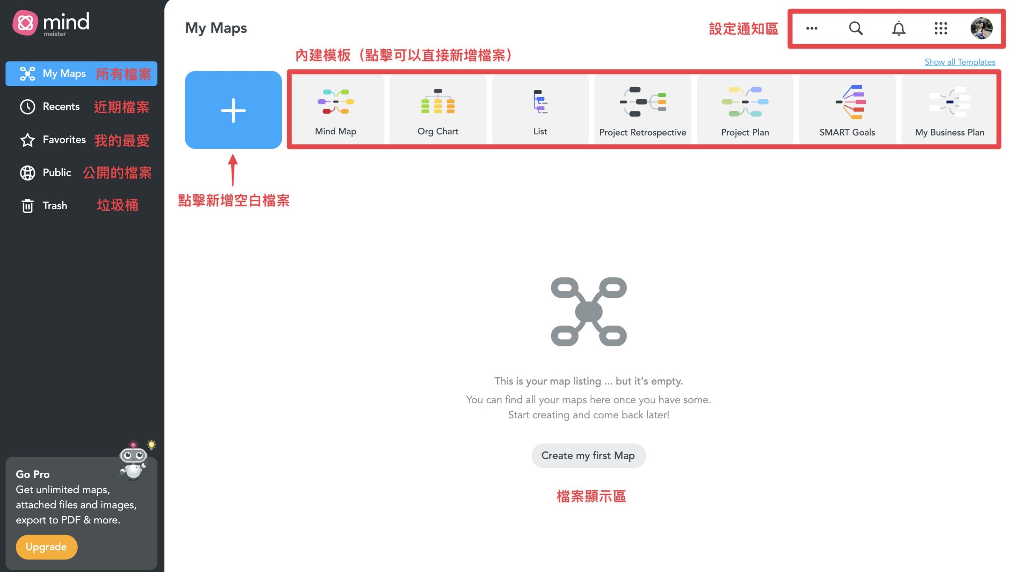Click the Trash bin icon
The image size is (1010, 572).
pos(27,206)
